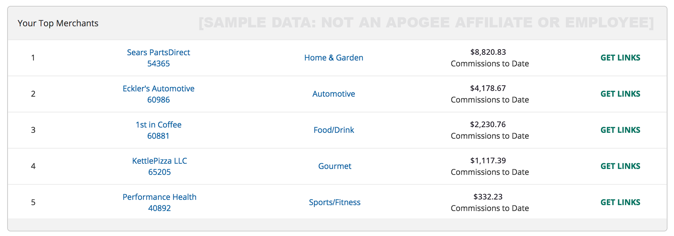Click merchant ID 54365
Viewport: 674px width, 236px height.
158,64
